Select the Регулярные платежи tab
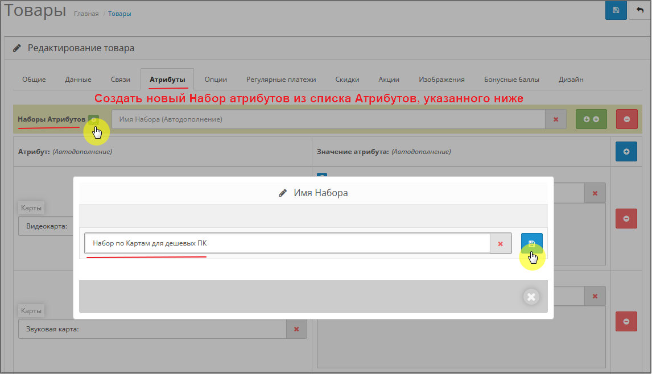 click(281, 80)
